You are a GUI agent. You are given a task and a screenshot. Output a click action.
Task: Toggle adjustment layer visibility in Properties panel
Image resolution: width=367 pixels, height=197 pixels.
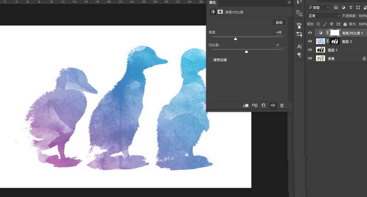click(273, 105)
